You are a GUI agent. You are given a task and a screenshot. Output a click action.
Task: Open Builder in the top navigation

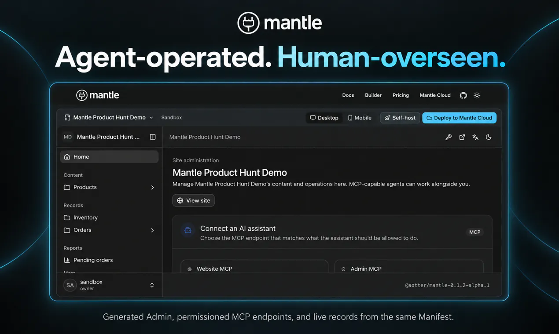pos(373,95)
